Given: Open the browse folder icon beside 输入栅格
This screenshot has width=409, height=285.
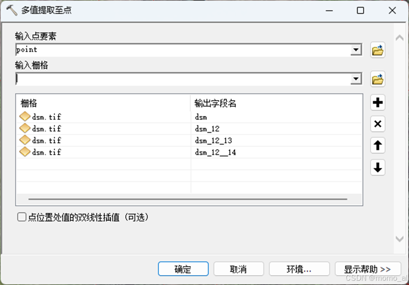Looking at the screenshot, I should click(377, 79).
